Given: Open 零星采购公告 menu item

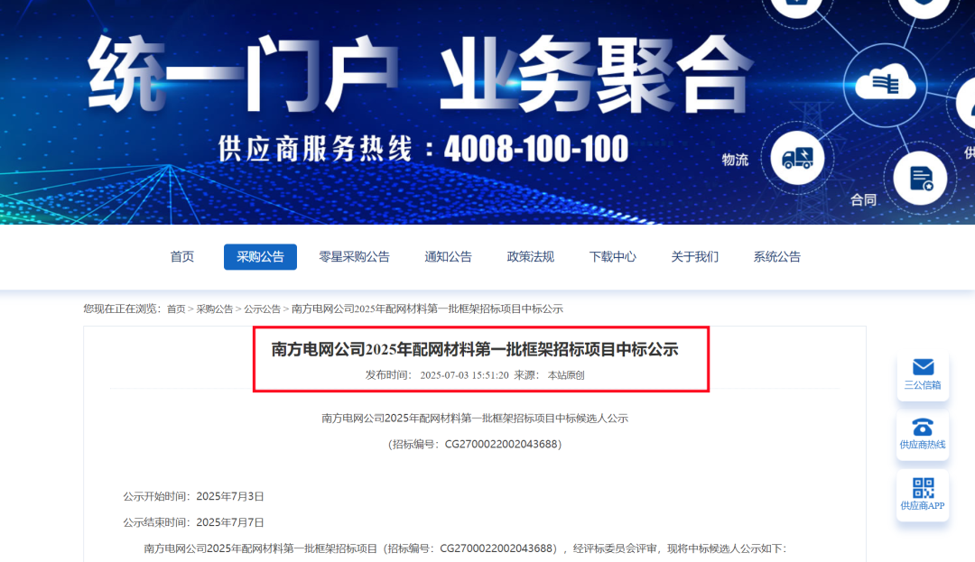Looking at the screenshot, I should (354, 256).
